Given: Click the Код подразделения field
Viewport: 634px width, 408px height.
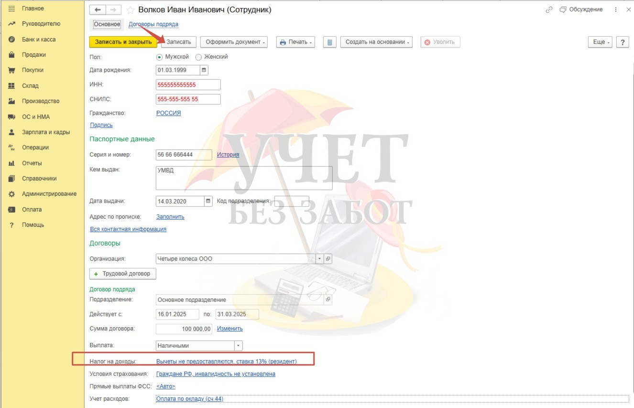Looking at the screenshot, I should (x=292, y=201).
